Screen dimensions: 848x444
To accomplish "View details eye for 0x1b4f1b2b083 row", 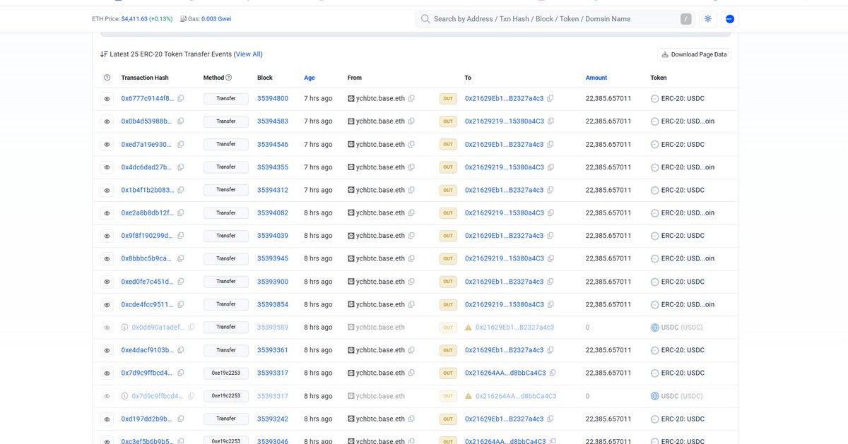I will click(x=107, y=190).
